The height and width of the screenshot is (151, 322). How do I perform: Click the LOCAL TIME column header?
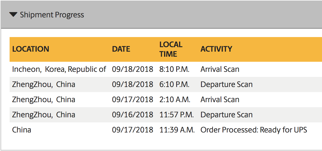point(171,49)
